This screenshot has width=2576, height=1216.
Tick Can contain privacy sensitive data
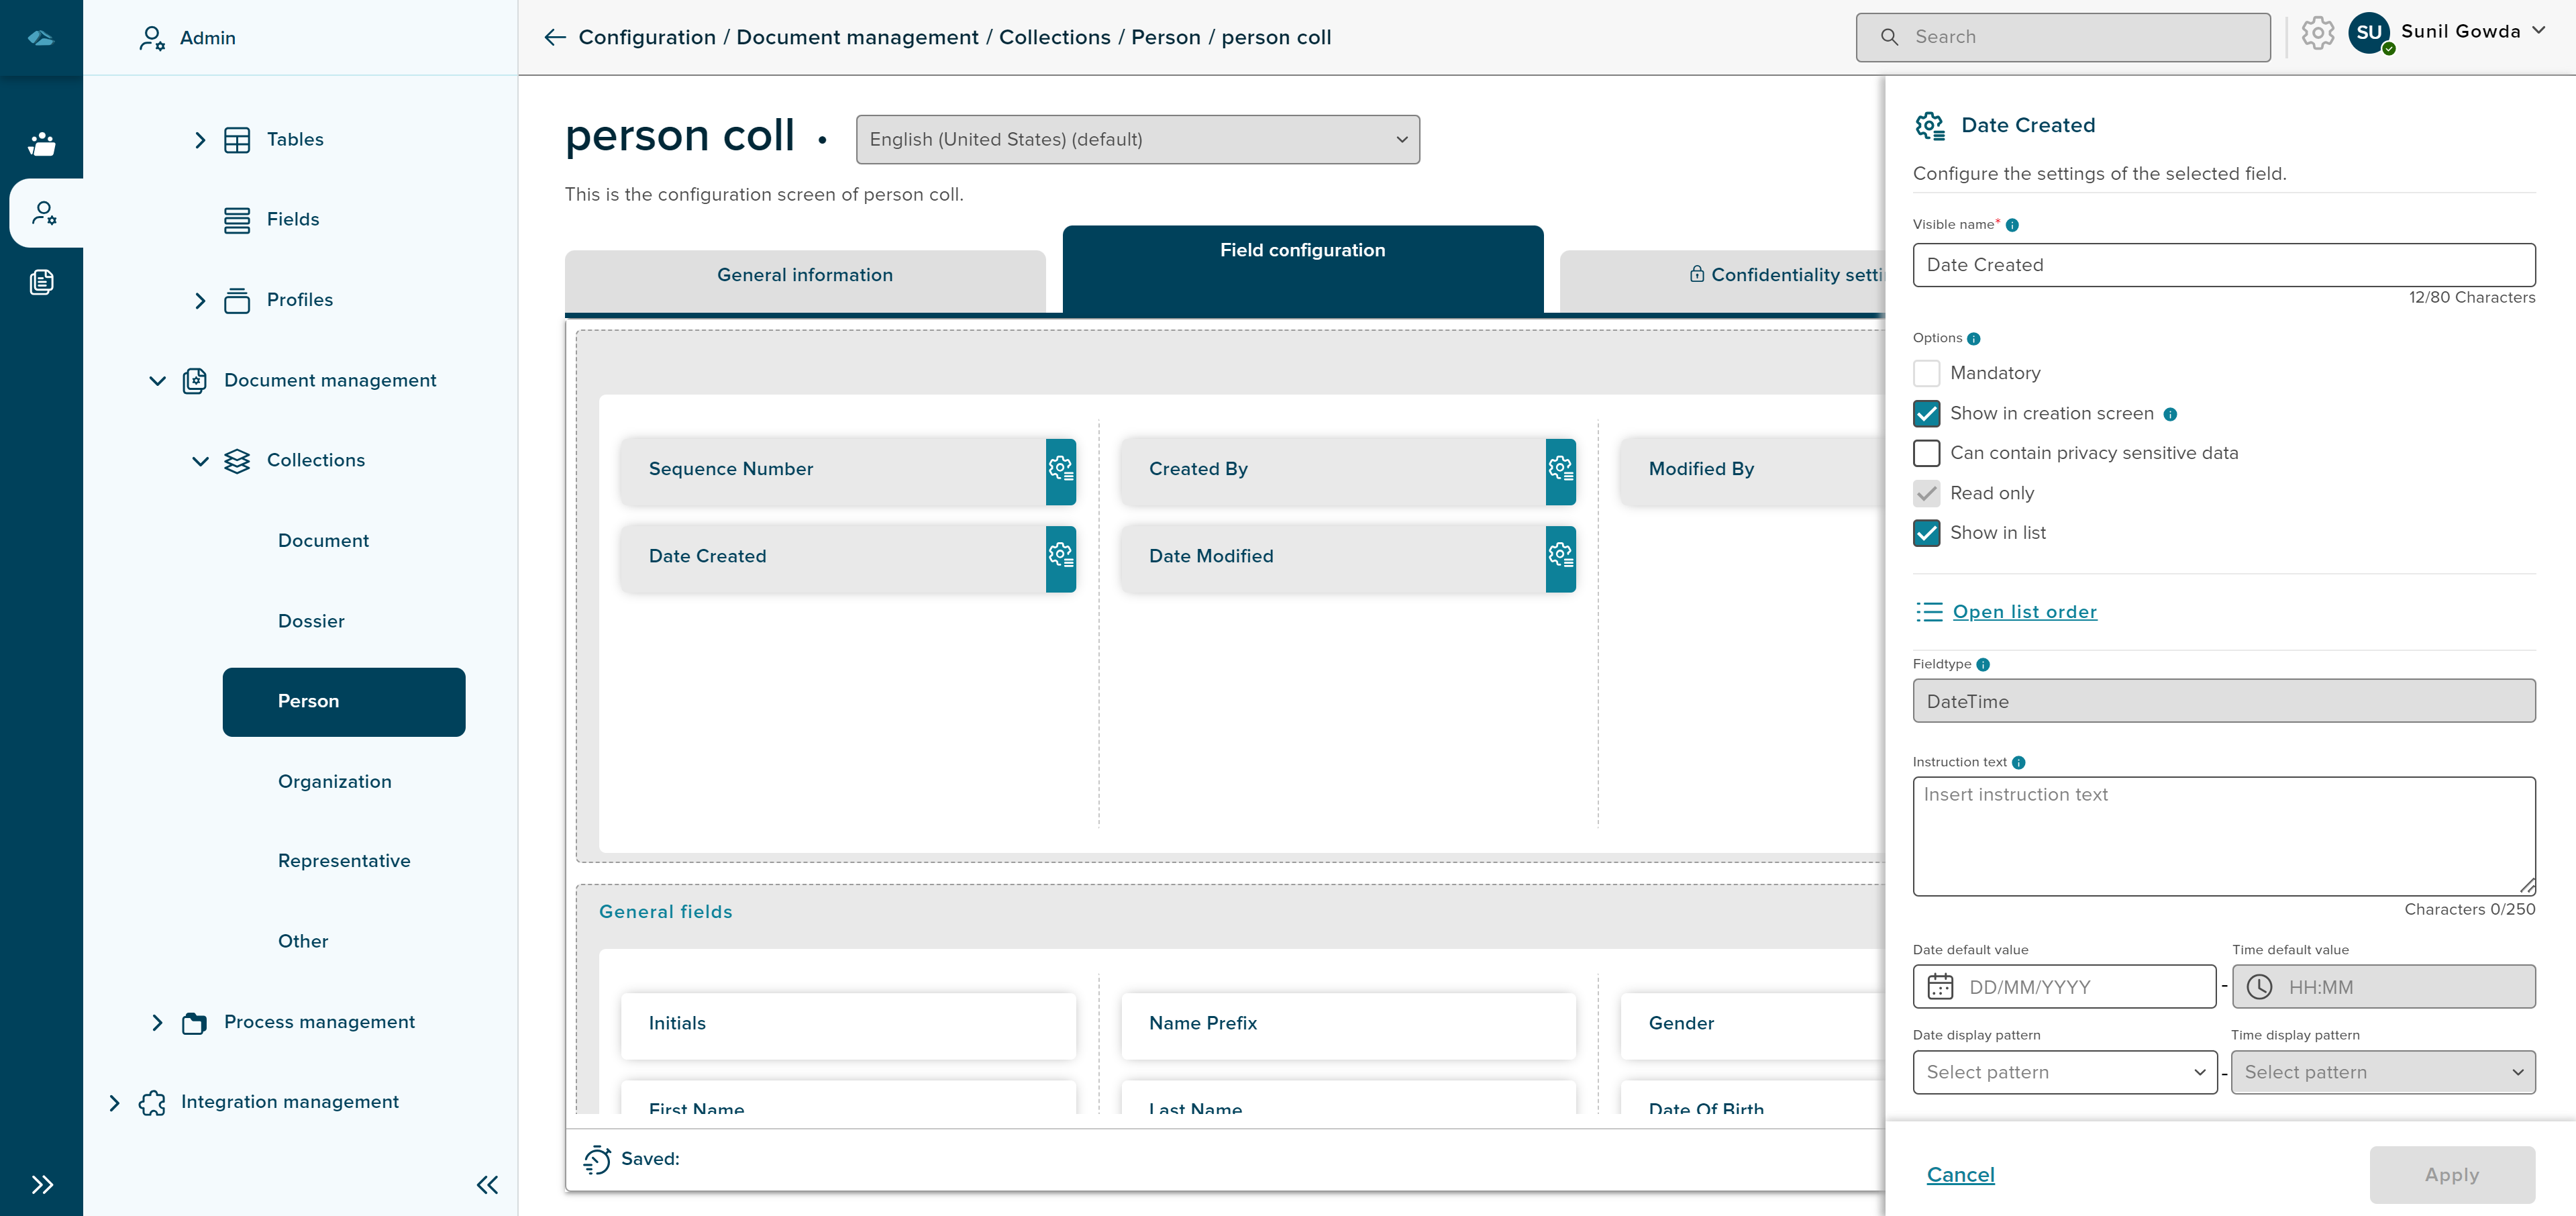click(x=1926, y=453)
